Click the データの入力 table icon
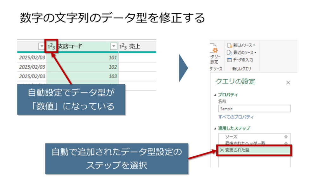324x182 pixels. click(230, 60)
